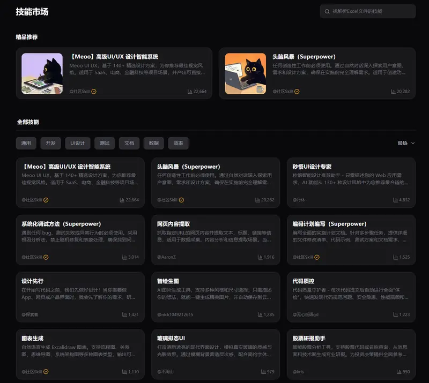Click usage chart icon beside featured 20,282
The height and width of the screenshot is (383, 429).
click(393, 92)
